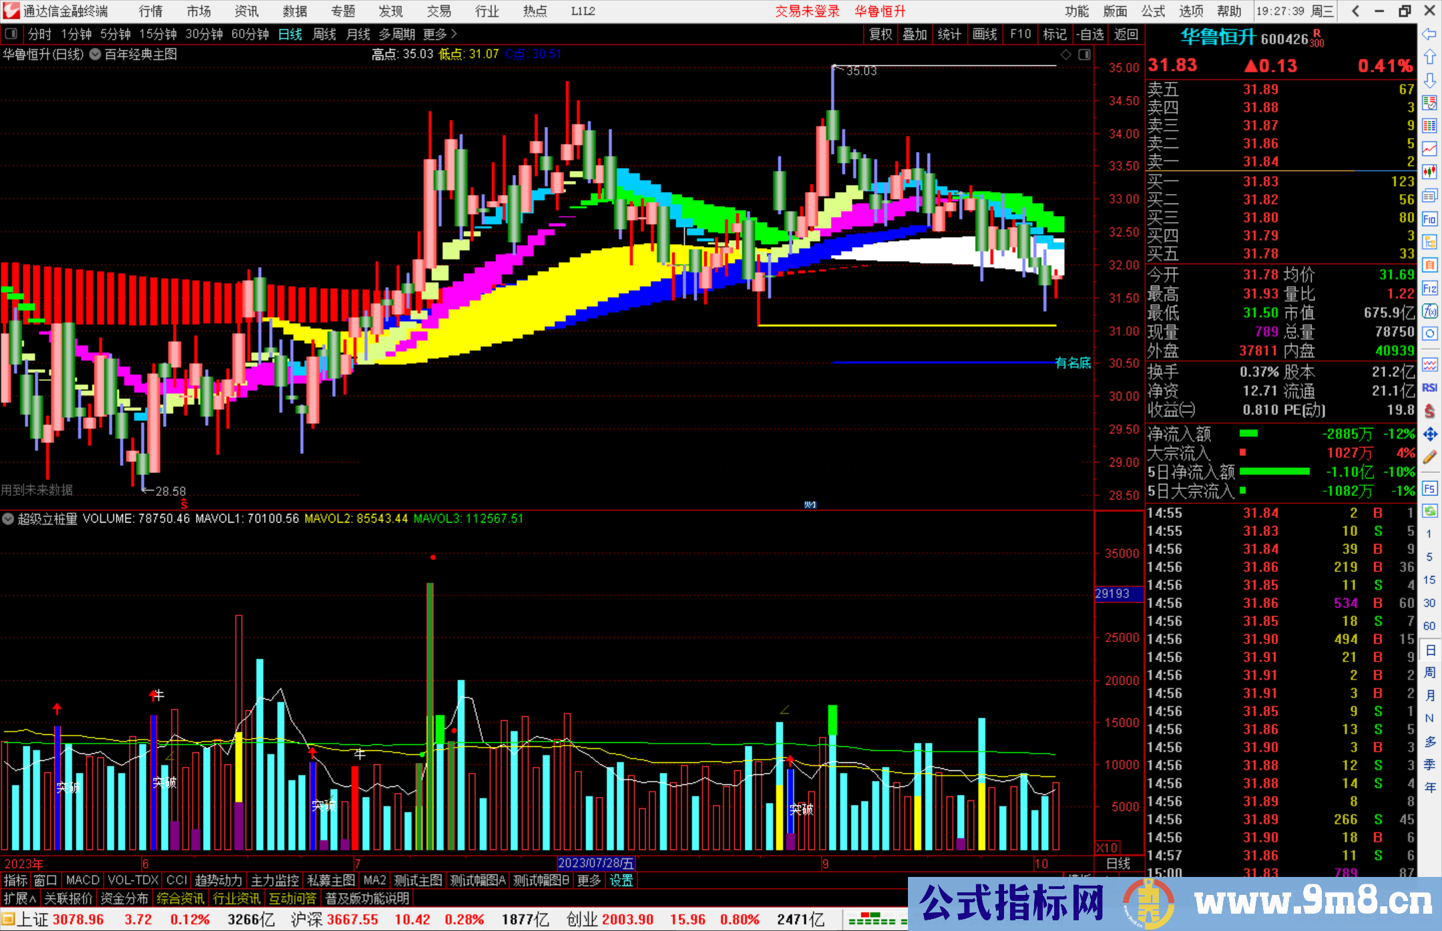Select the pencil drawing tool icon
1442x931 pixels.
coord(1429,457)
